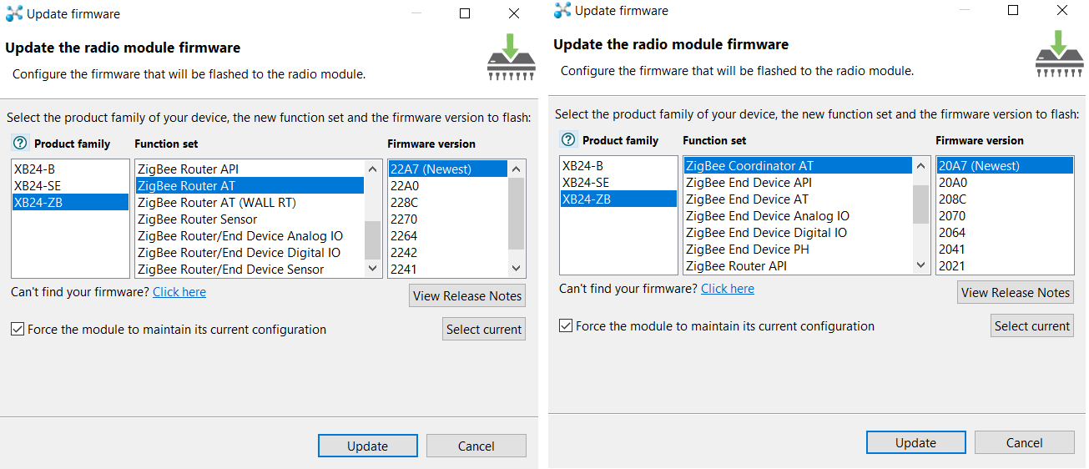1089x469 pixels.
Task: Choose XB24-B in right Product family list
Action: 582,165
